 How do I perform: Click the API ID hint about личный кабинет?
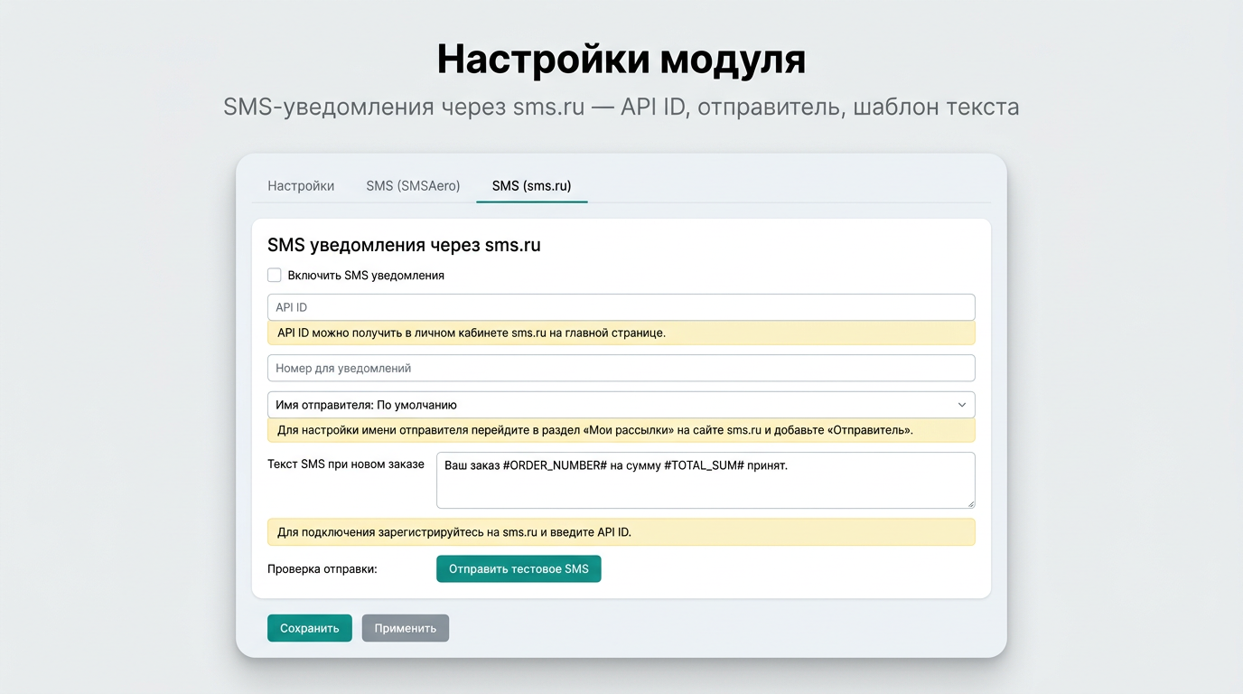pyautogui.click(x=621, y=333)
